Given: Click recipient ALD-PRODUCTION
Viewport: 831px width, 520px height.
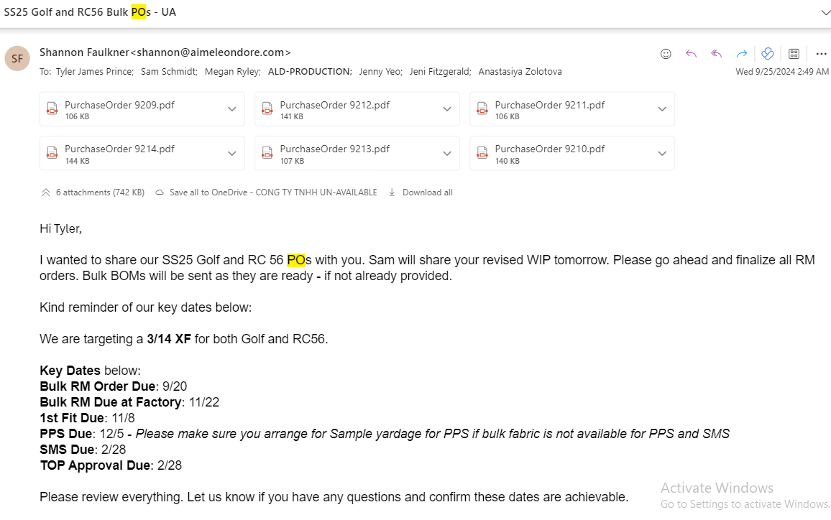Looking at the screenshot, I should 310,72.
